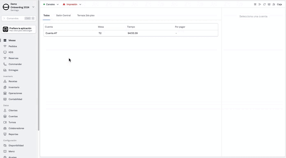Click the open book icon in top toolbar

coord(269,5)
